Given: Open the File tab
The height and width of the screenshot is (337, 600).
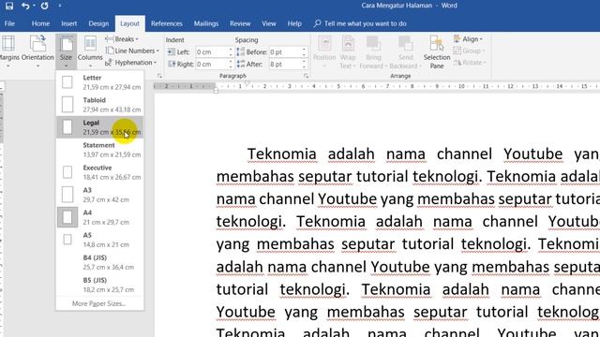Looking at the screenshot, I should coord(9,23).
